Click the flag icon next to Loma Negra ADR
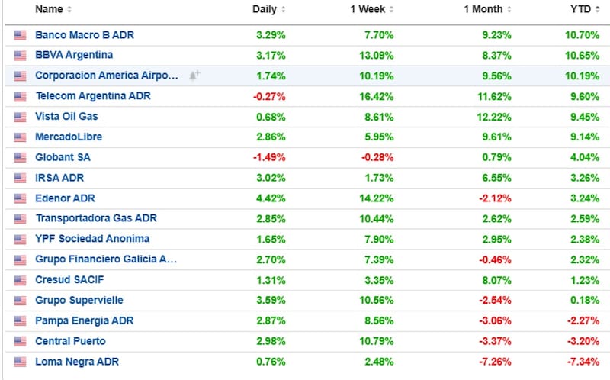Image resolution: width=610 pixels, height=380 pixels. coord(19,362)
